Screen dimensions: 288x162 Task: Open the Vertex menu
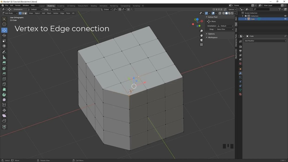point(56,13)
